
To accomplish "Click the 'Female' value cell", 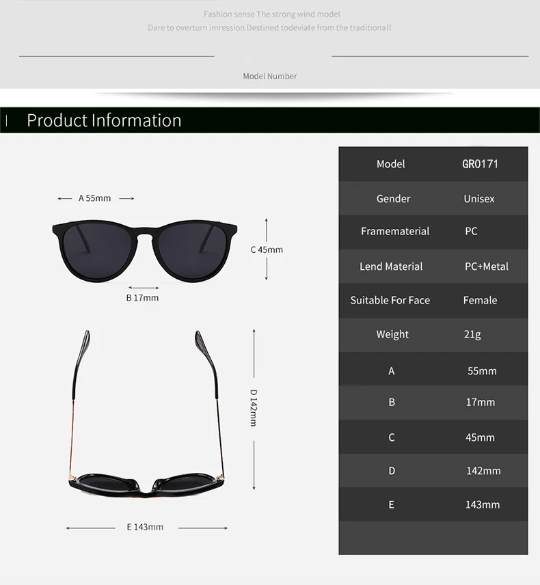I will [480, 300].
